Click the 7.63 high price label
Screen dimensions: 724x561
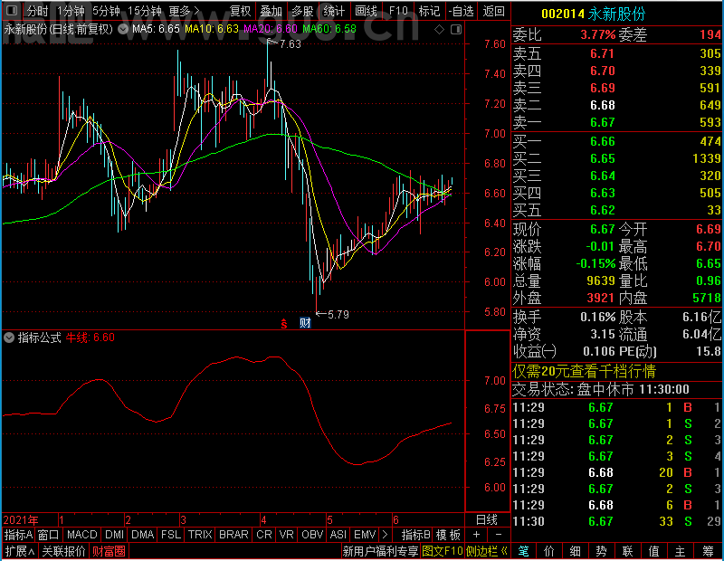click(290, 44)
